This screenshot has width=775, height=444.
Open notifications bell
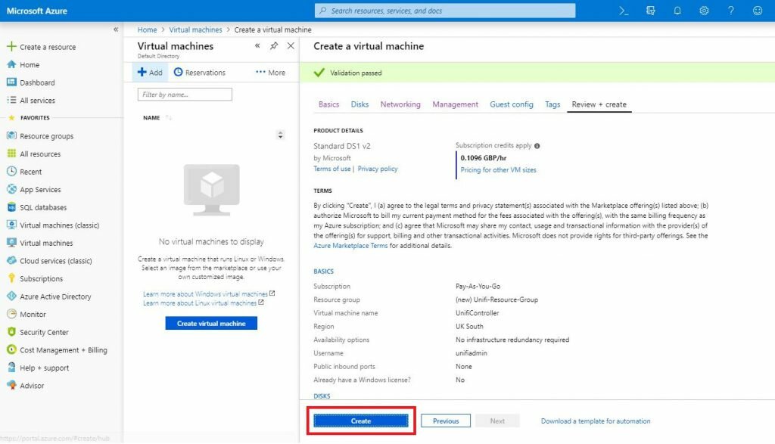pyautogui.click(x=677, y=11)
